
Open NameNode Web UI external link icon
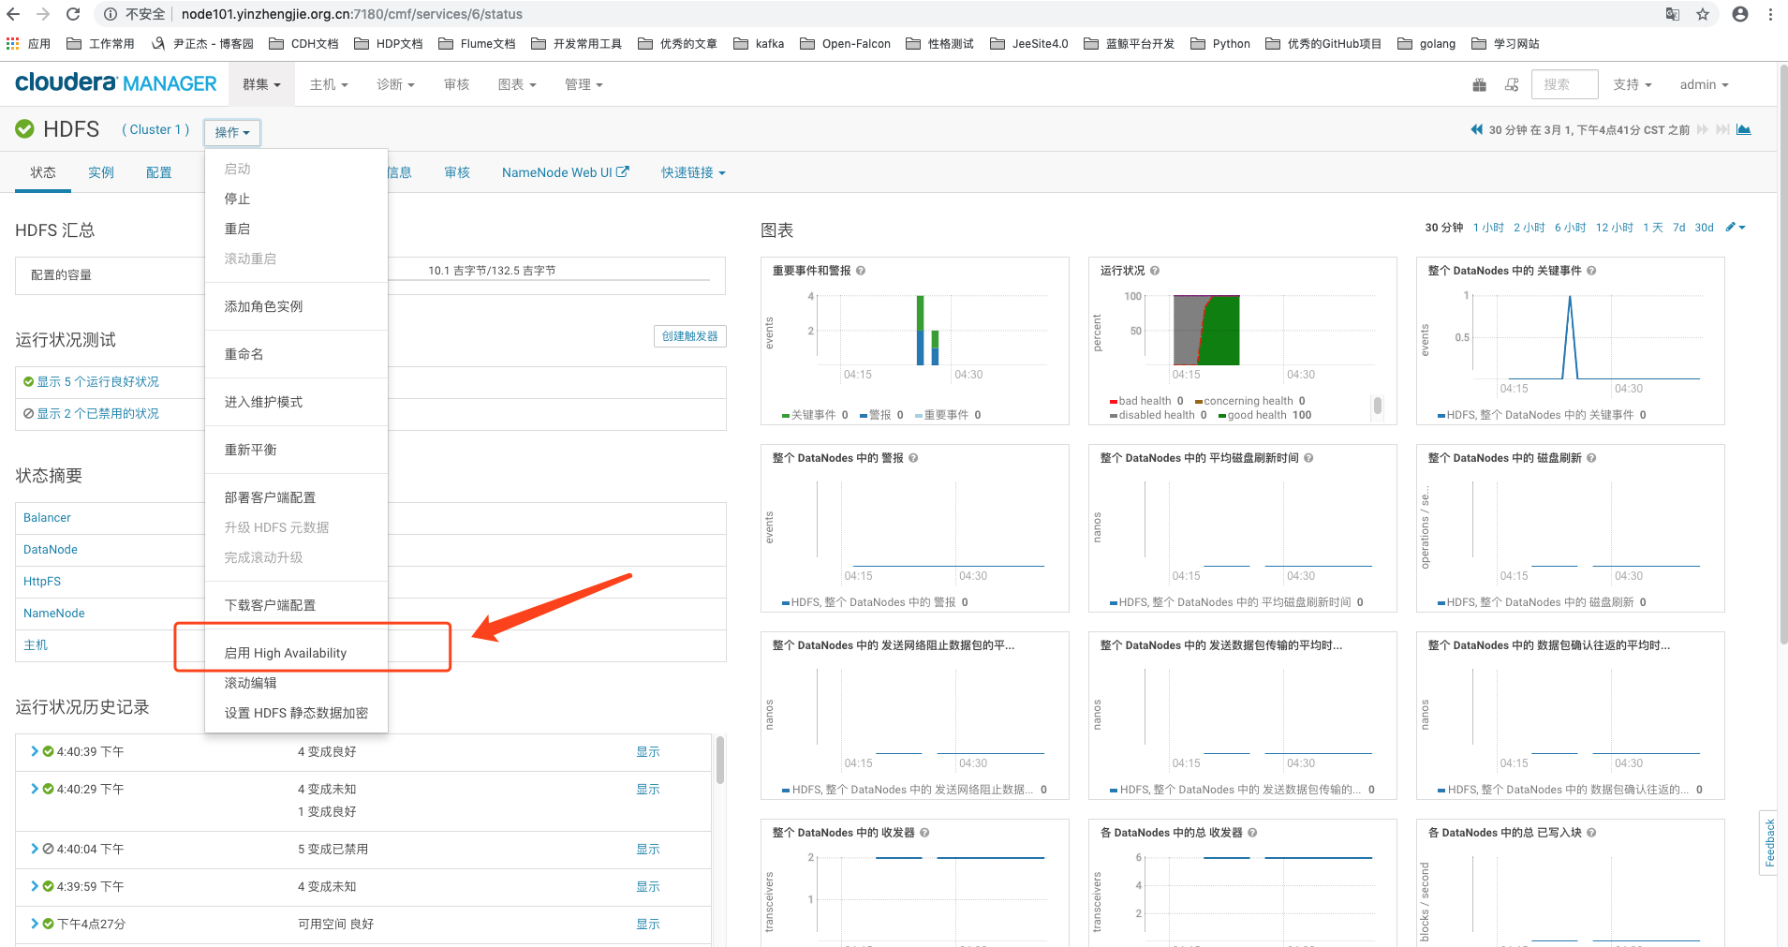pyautogui.click(x=624, y=170)
